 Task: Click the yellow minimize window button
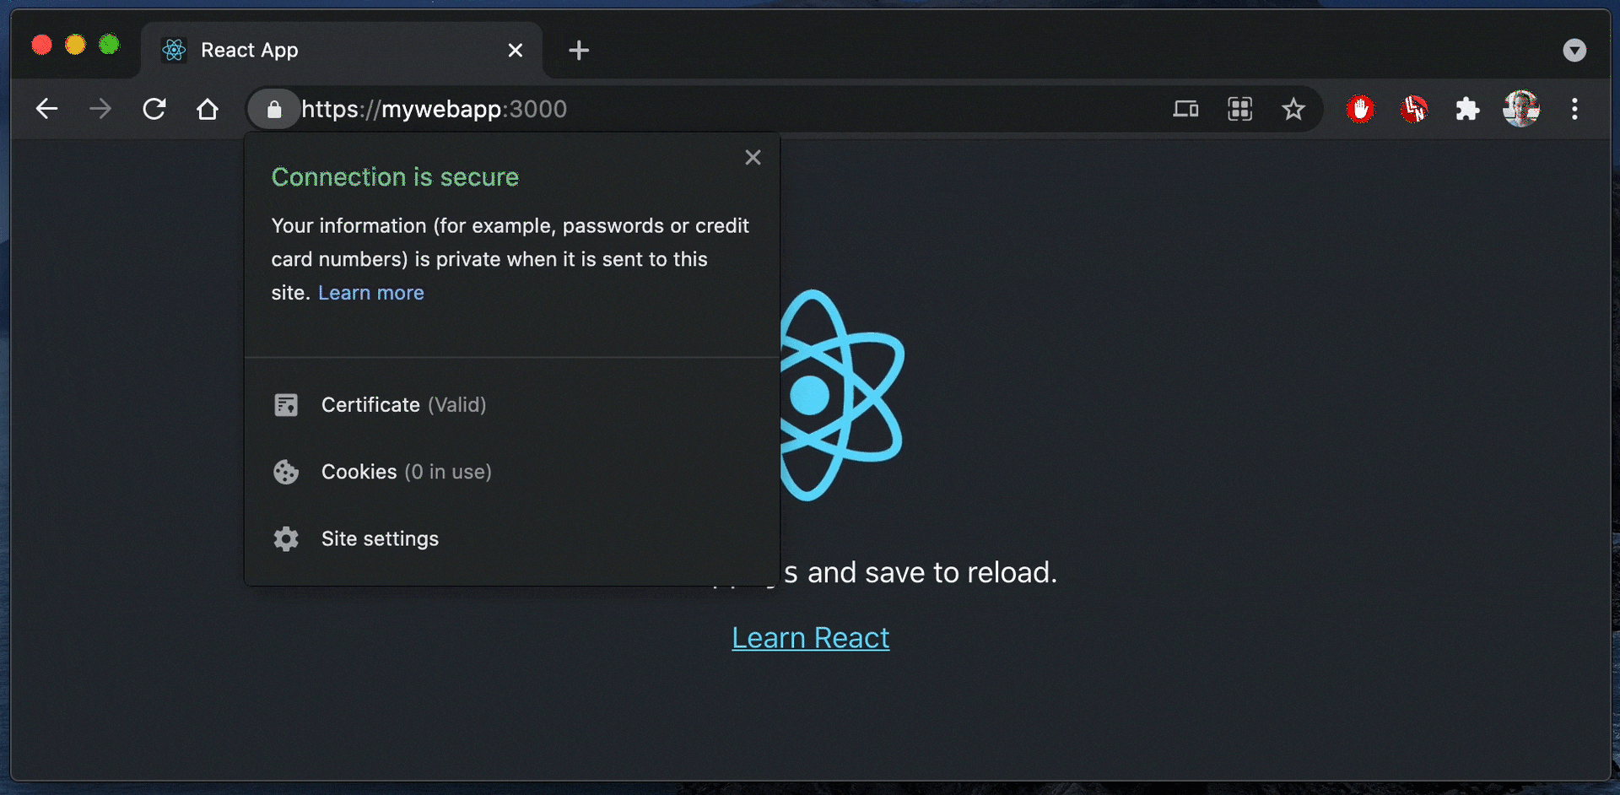[75, 45]
